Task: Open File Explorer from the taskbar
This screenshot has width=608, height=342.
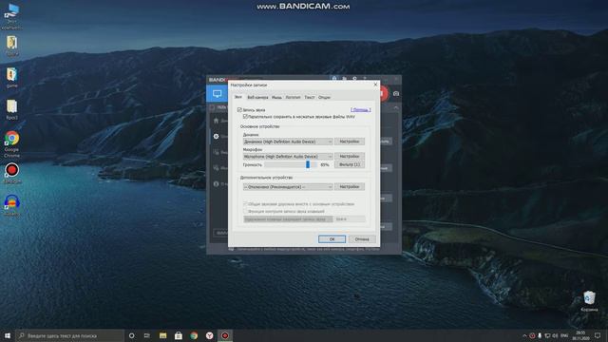Action: pyautogui.click(x=162, y=335)
